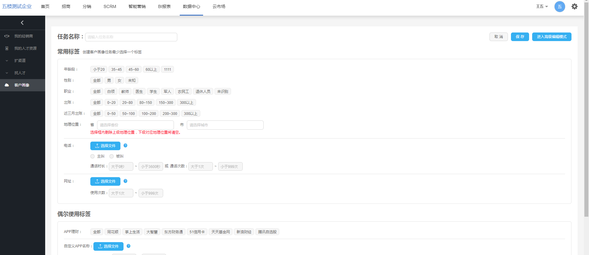
Task: Click the 我的经销商 handshake icon in sidebar
Action: 7,36
